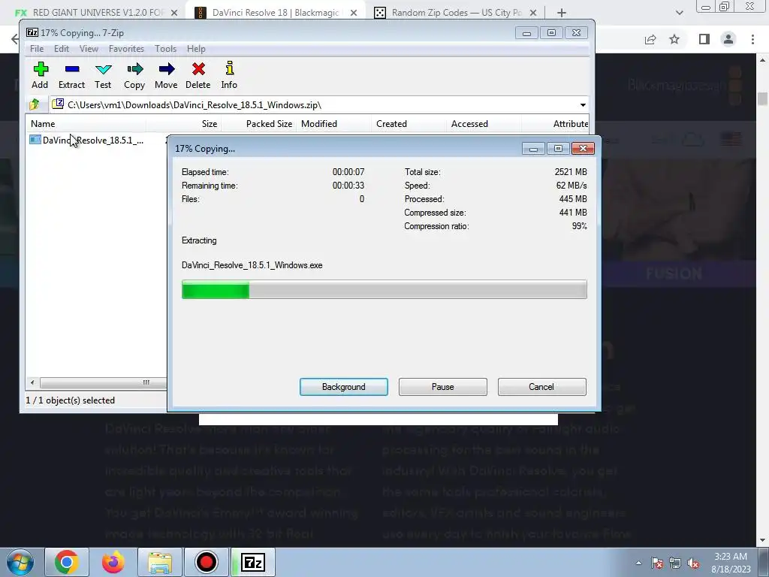
Task: Select the DaVinci_Resolve_18.5.1_... file row
Action: 97,140
